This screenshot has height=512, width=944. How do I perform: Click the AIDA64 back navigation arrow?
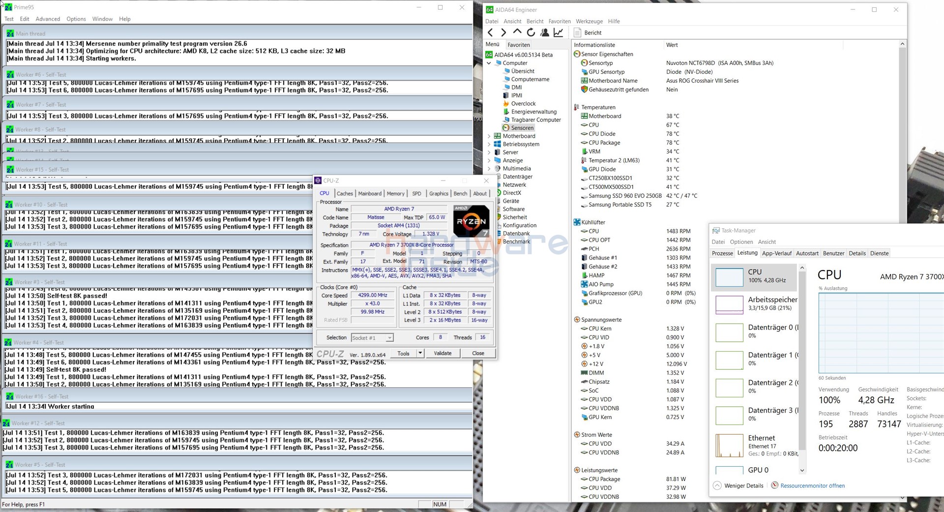pos(490,32)
